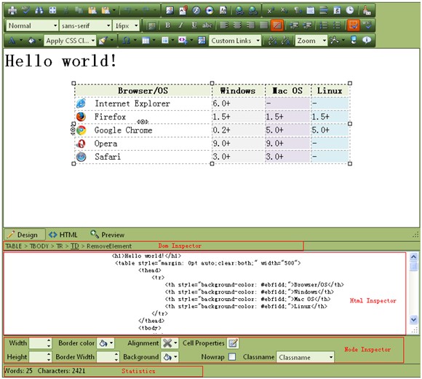422x379 pixels.
Task: Open the Border color picker
Action: (x=105, y=343)
